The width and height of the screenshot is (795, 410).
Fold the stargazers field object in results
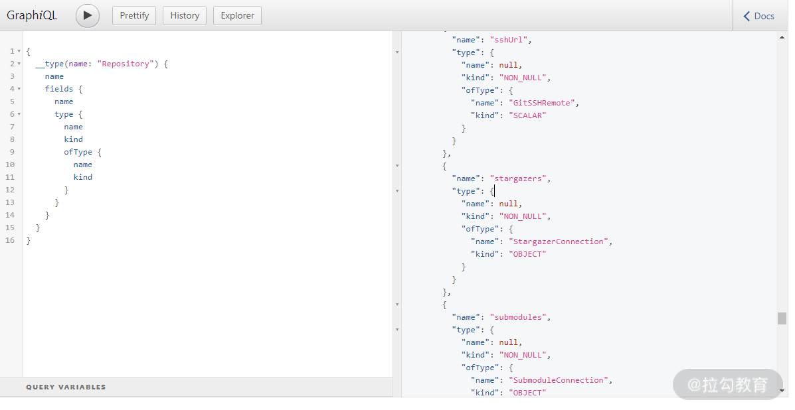[397, 166]
